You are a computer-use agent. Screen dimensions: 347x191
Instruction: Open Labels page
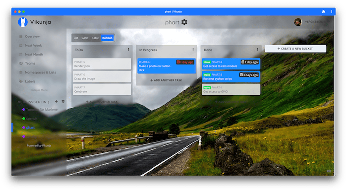click(x=30, y=81)
